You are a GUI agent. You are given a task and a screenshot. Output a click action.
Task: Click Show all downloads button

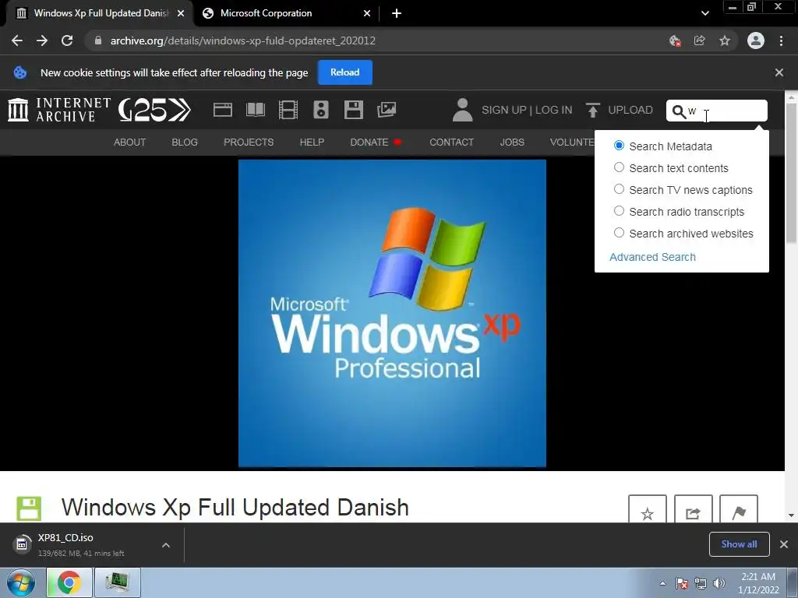739,544
